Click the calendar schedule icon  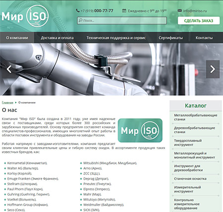124,11
